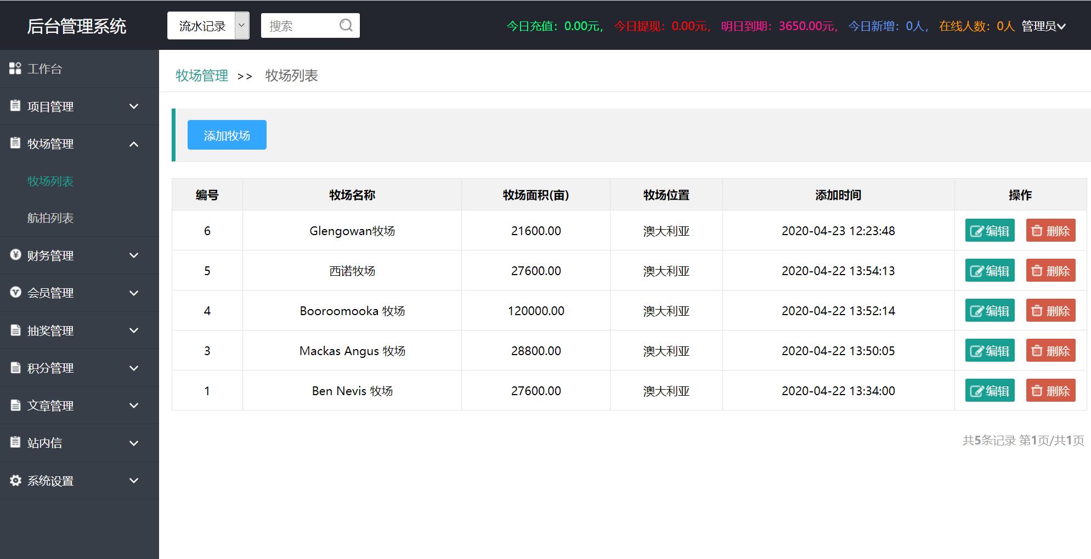Click the 系统设置 gear icon

pyautogui.click(x=15, y=481)
